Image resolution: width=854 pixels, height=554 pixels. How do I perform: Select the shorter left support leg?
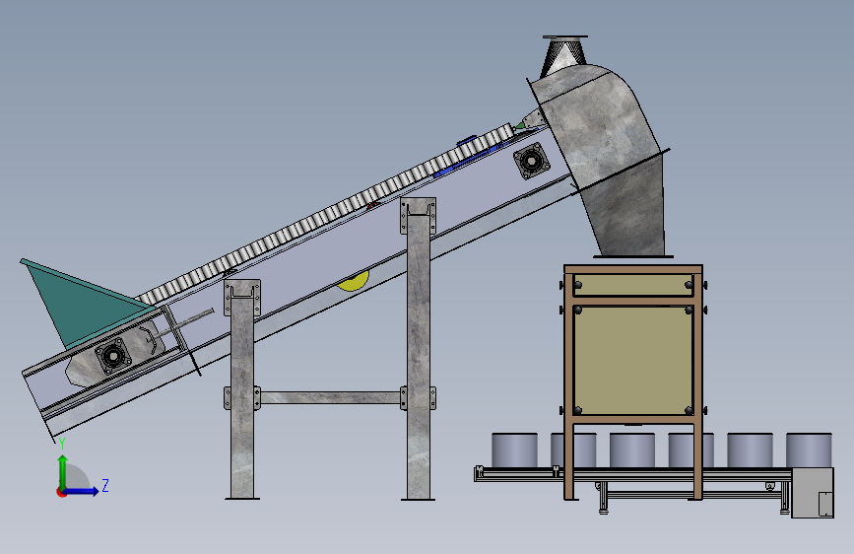242,390
